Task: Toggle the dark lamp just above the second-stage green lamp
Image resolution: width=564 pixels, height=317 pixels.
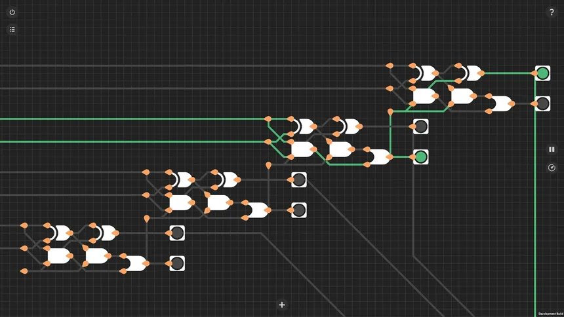Action: pos(421,126)
